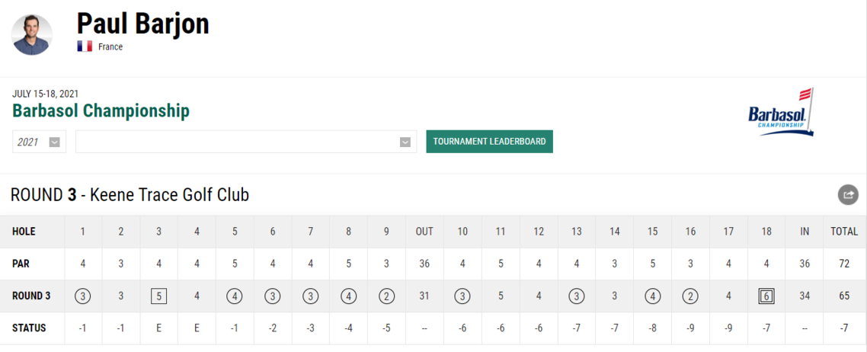
Task: Open the Tournament Leaderboard
Action: click(x=489, y=142)
